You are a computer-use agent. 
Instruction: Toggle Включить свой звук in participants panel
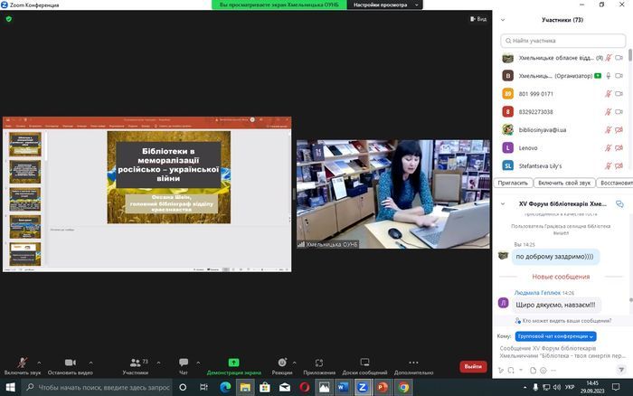tap(566, 183)
